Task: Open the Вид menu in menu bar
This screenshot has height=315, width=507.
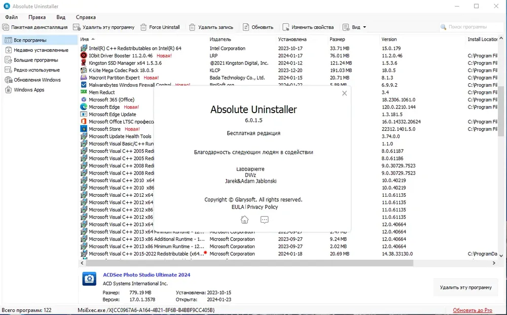Action: 61,17
